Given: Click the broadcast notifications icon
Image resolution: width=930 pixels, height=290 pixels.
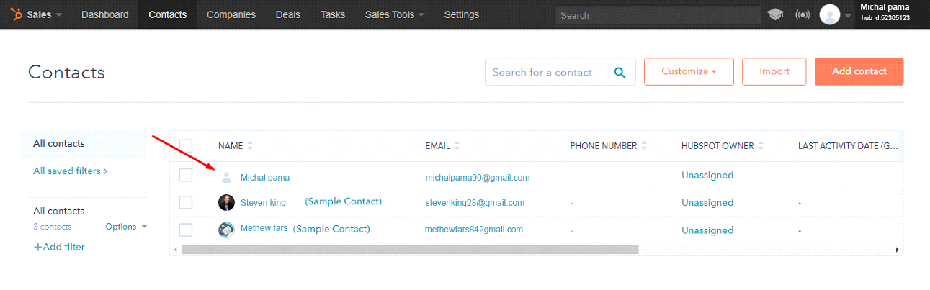Looking at the screenshot, I should pos(802,14).
